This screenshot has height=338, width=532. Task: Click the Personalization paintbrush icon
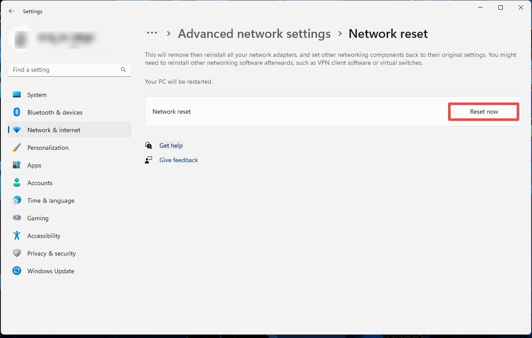(x=17, y=148)
